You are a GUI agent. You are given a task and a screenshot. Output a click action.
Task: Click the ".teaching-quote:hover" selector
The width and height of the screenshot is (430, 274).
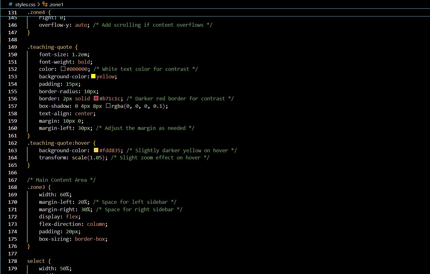coord(59,143)
